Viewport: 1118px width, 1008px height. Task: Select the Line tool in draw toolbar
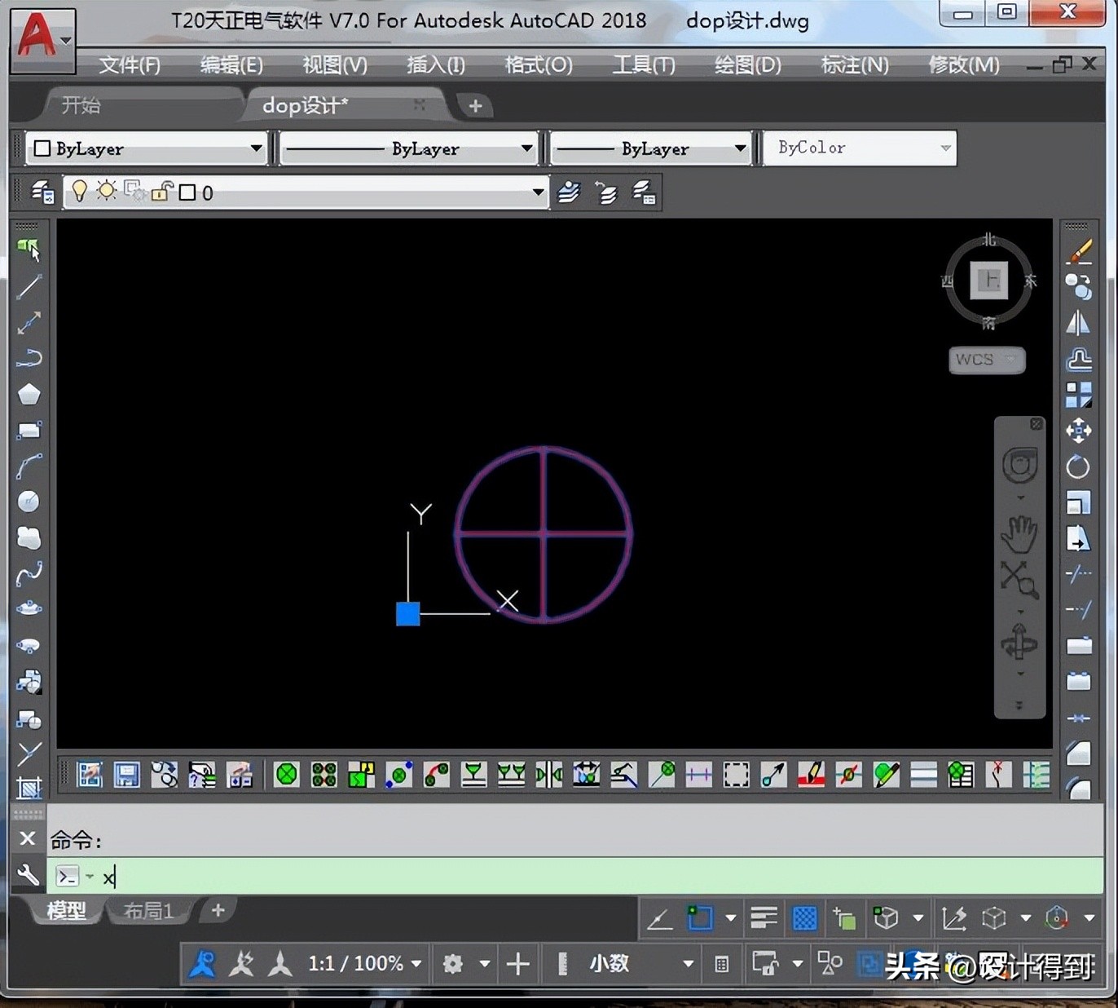coord(29,287)
